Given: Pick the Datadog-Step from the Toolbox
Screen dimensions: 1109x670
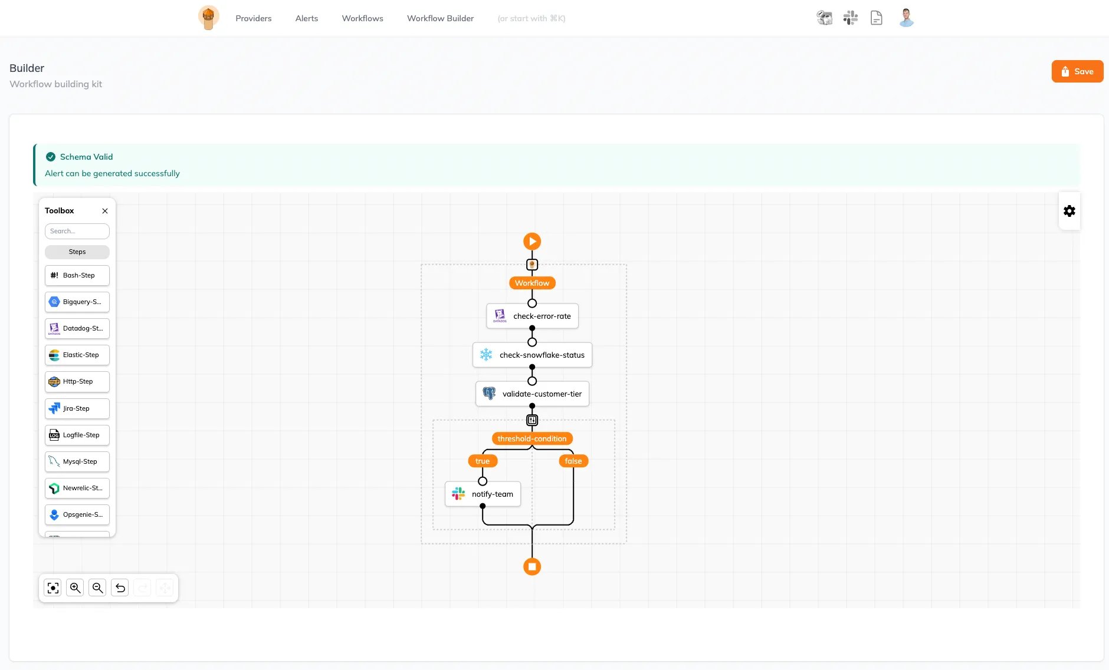Looking at the screenshot, I should tap(77, 329).
